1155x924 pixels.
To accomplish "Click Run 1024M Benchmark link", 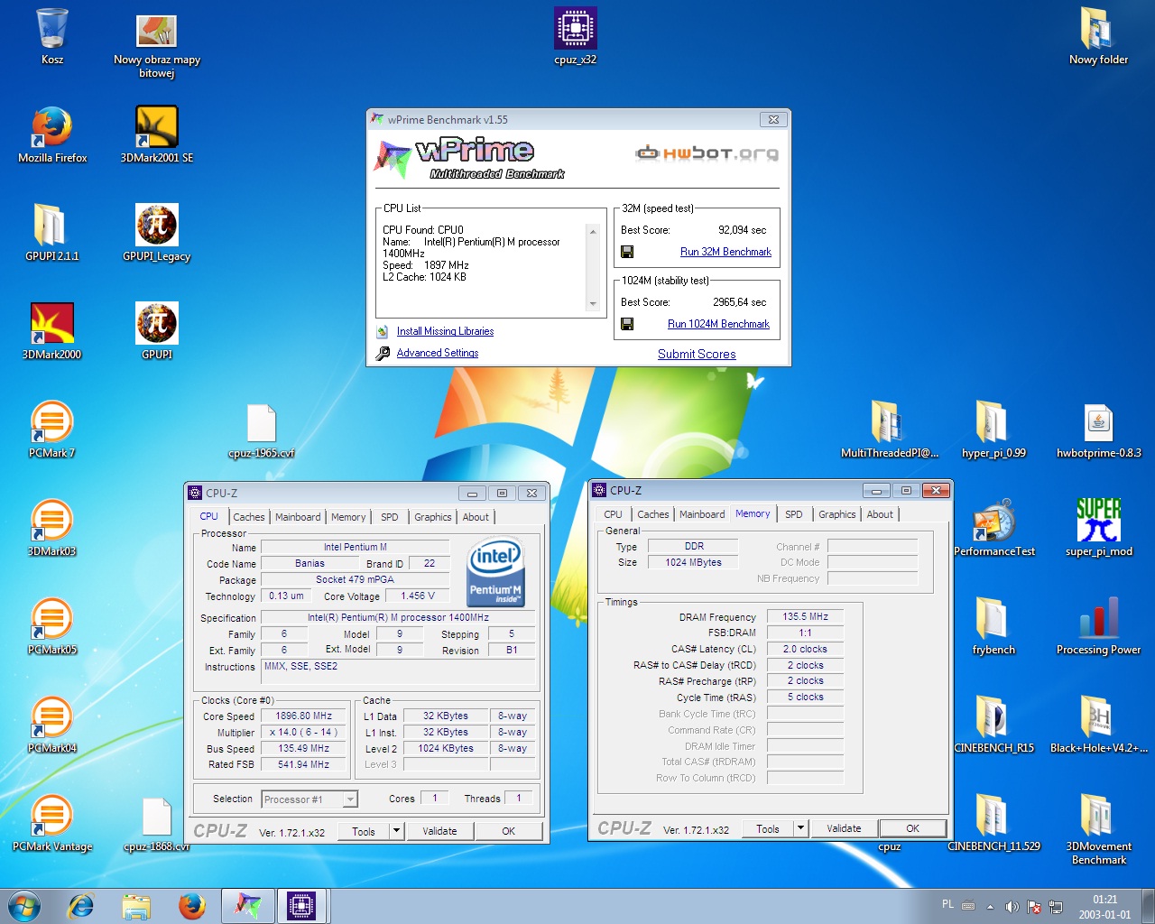I will pyautogui.click(x=718, y=324).
